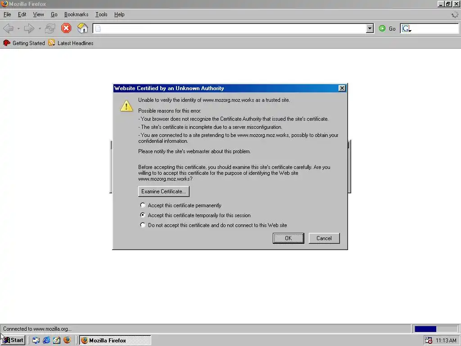Screen dimensions: 461x346
Task: Click the Forward arrow toolbar icon
Action: 29,28
